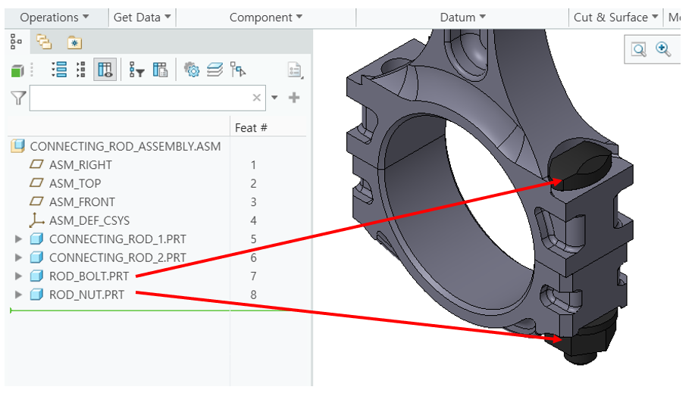Open the Favorites folder tab
The image size is (695, 393).
click(74, 42)
